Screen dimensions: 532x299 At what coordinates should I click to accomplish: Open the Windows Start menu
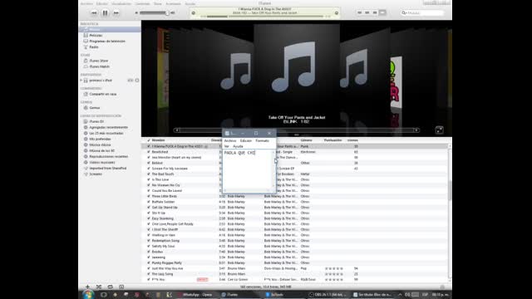[x=88, y=294]
